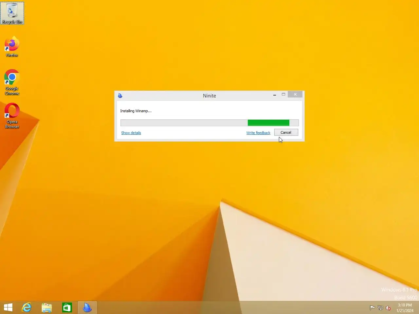The image size is (419, 314).
Task: Select the 'Installing Winamp...' status text
Action: (x=136, y=111)
